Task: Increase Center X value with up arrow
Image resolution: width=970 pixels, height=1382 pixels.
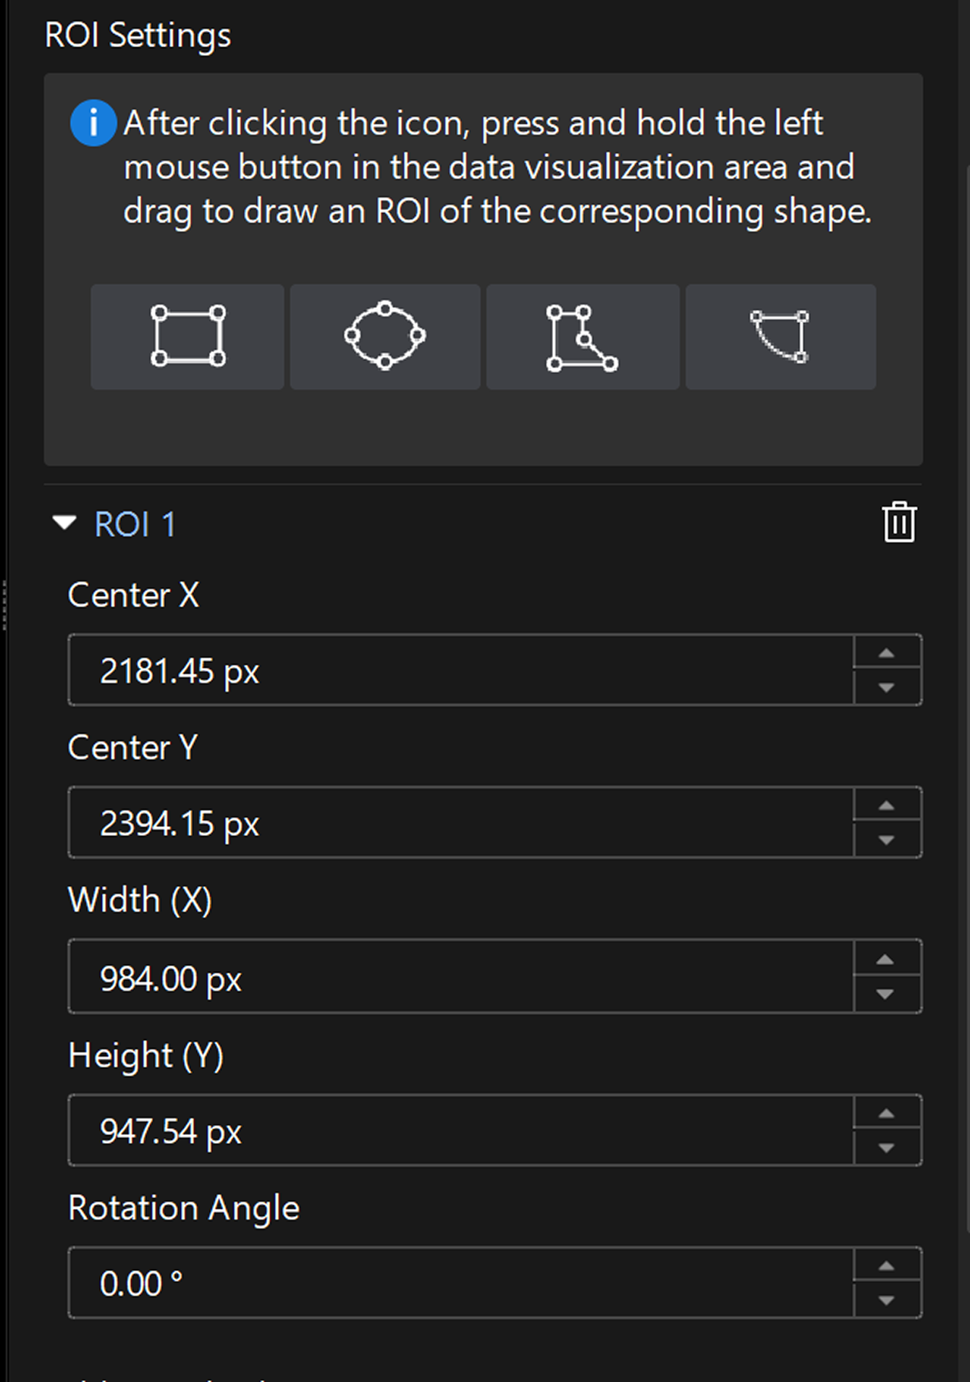Action: [887, 653]
